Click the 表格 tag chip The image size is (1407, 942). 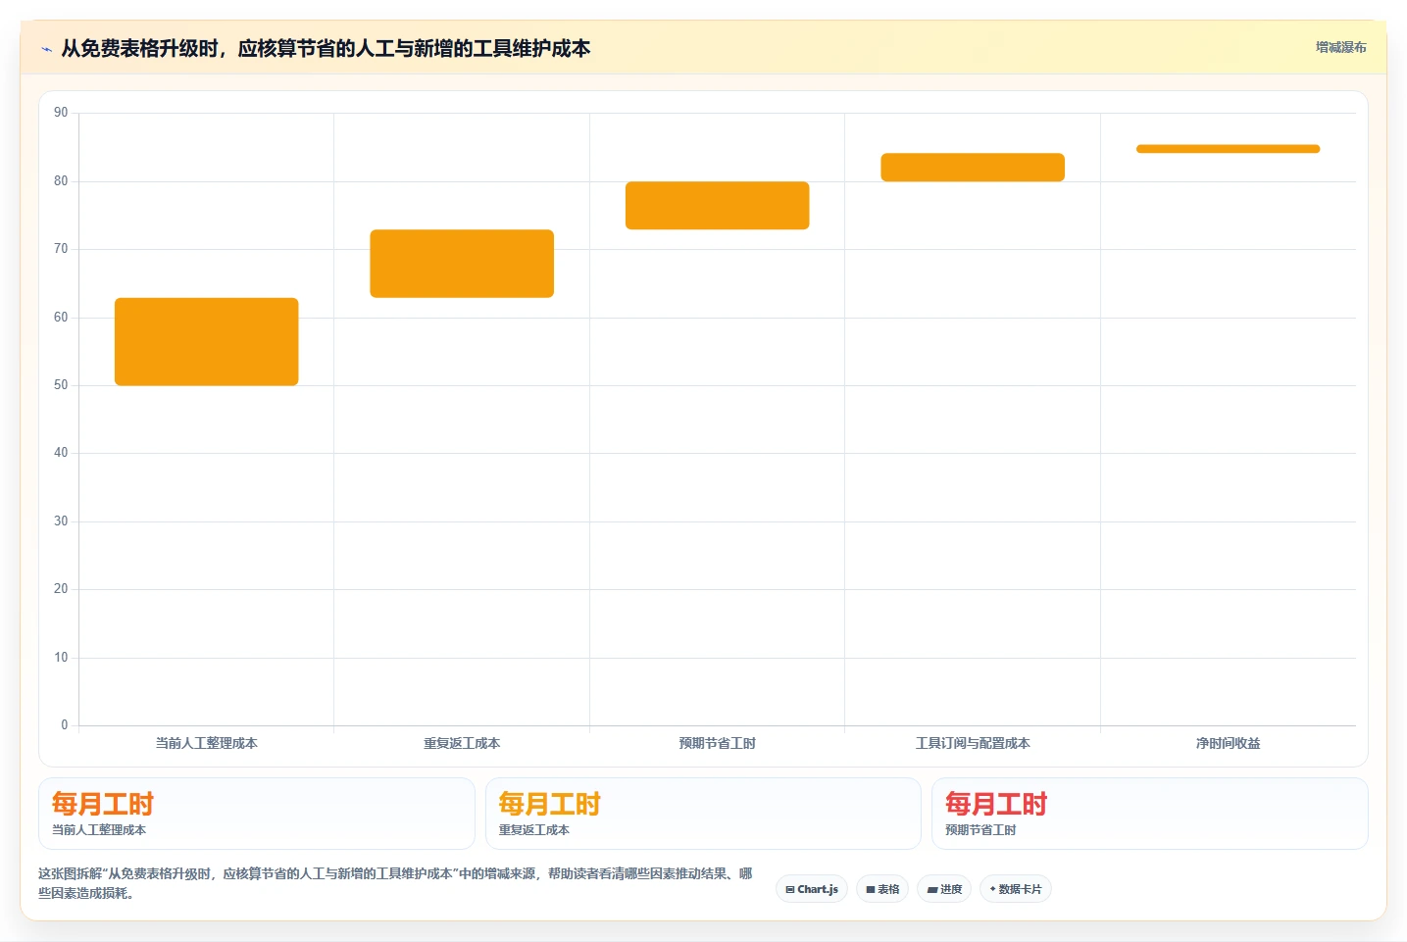[882, 889]
